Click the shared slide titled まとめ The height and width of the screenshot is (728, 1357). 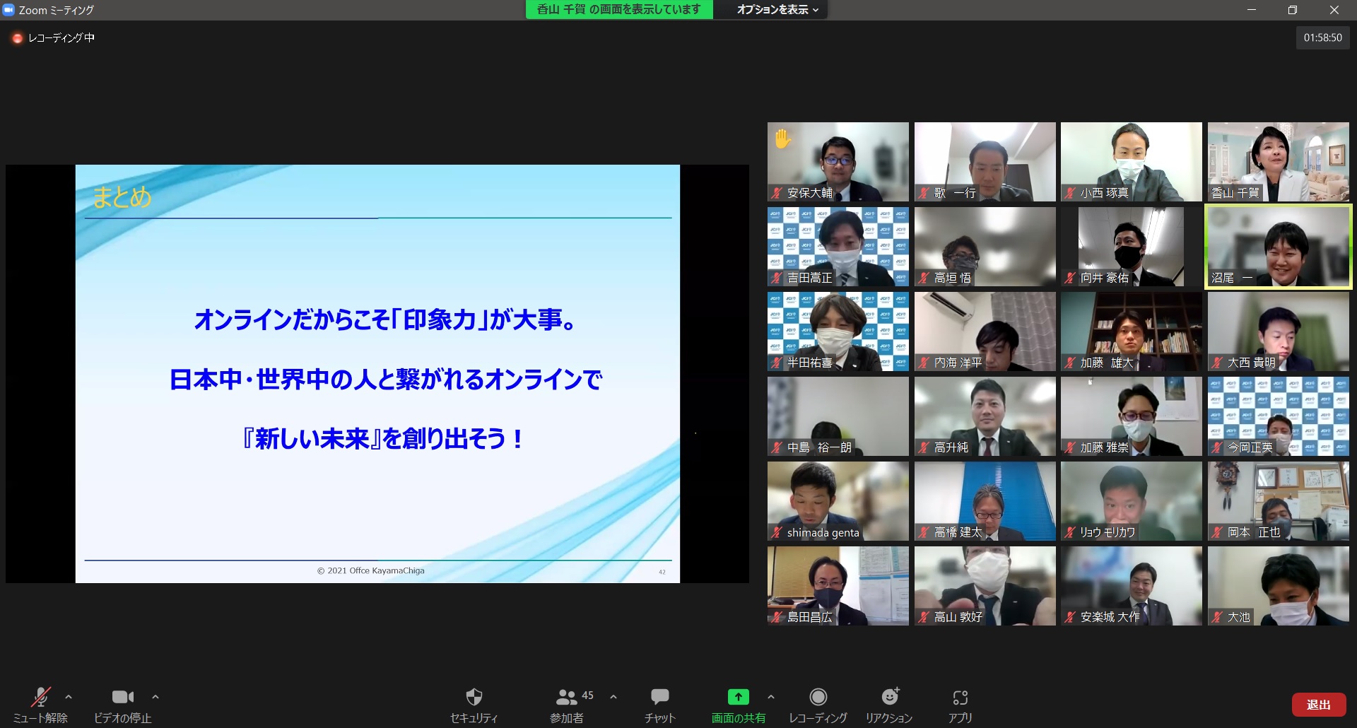377,374
